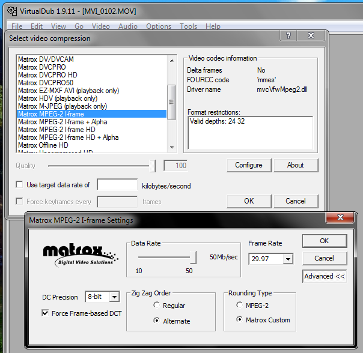
Task: Select Matrox MPEG-2 I-frame + Alpha
Action: [92, 122]
